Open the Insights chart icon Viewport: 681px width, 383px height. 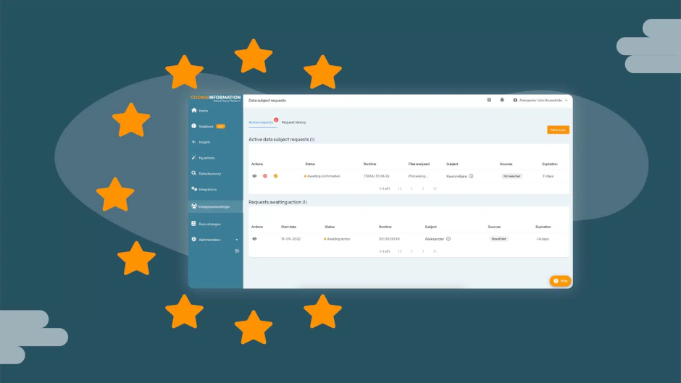coord(193,142)
